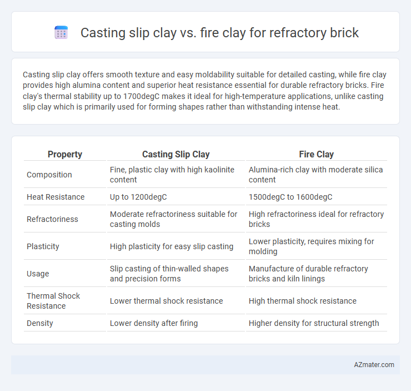Click the 'Lower density after firing' cell
Image resolution: width=411 pixels, height=391 pixels.
176,323
